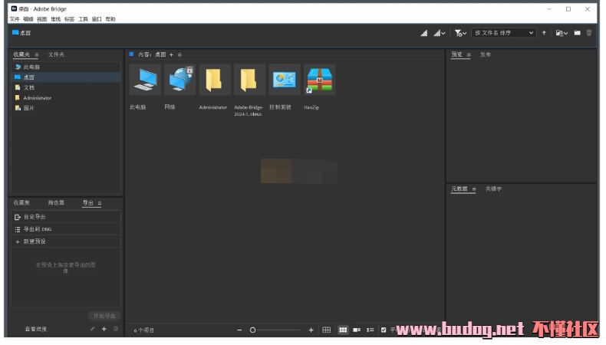The image size is (606, 345).
Task: Switch to the 发布 tab
Action: point(486,54)
